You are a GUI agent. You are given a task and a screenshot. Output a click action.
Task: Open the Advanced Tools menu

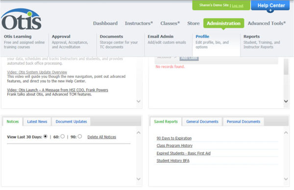click(267, 23)
